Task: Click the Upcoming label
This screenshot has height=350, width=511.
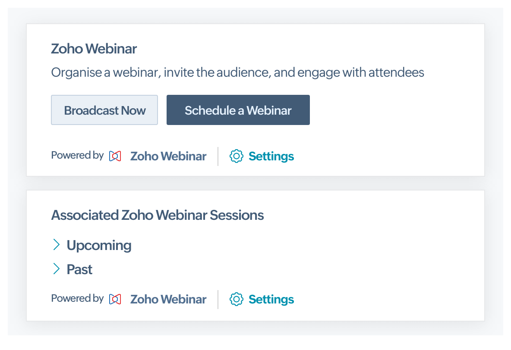Action: 98,245
